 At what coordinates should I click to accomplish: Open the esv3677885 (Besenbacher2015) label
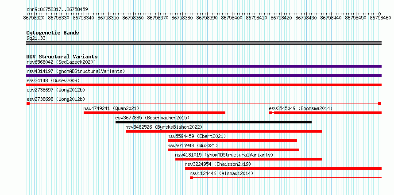[x=152, y=118]
